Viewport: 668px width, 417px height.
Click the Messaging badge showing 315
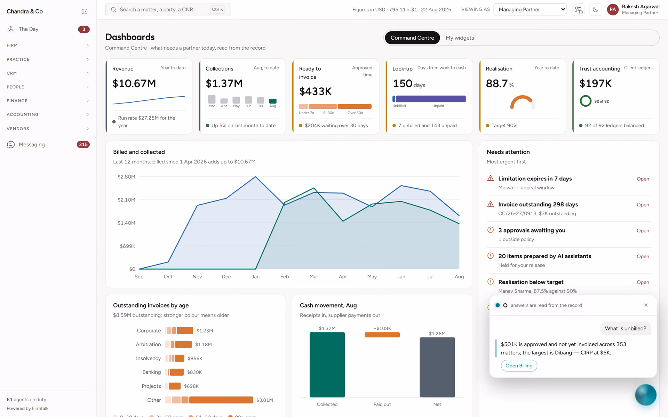click(x=83, y=145)
